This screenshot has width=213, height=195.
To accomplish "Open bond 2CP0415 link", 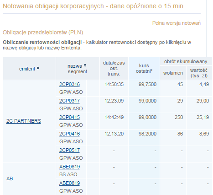I will click(x=69, y=117).
